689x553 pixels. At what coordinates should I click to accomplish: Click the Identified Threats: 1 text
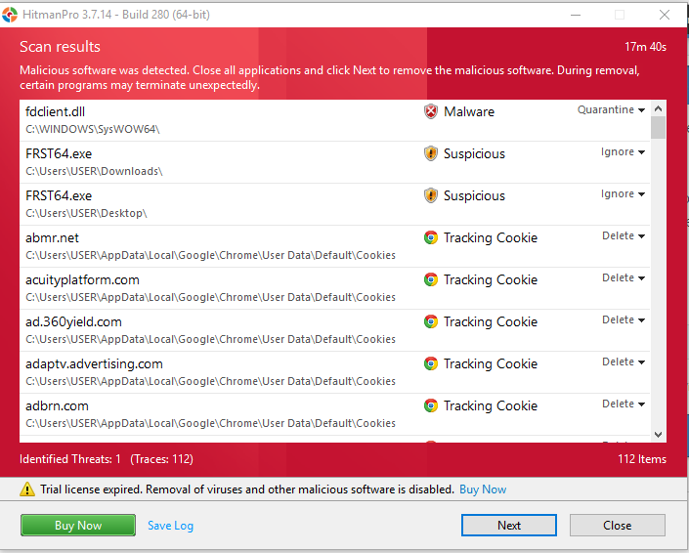point(69,459)
